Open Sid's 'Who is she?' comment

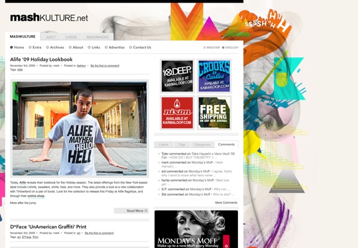[x=197, y=194]
